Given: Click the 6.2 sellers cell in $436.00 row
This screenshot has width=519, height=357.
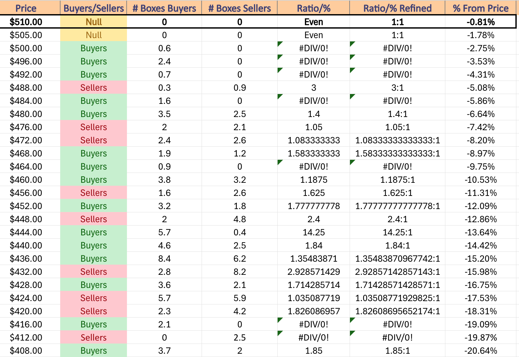Looking at the screenshot, I should tap(239, 258).
